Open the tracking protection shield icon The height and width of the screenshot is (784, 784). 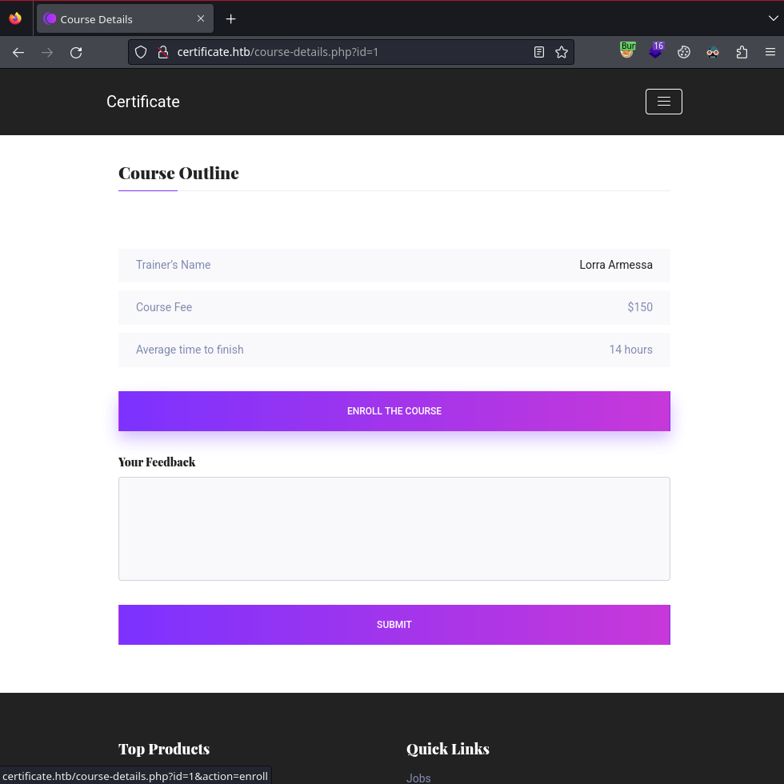pyautogui.click(x=141, y=53)
